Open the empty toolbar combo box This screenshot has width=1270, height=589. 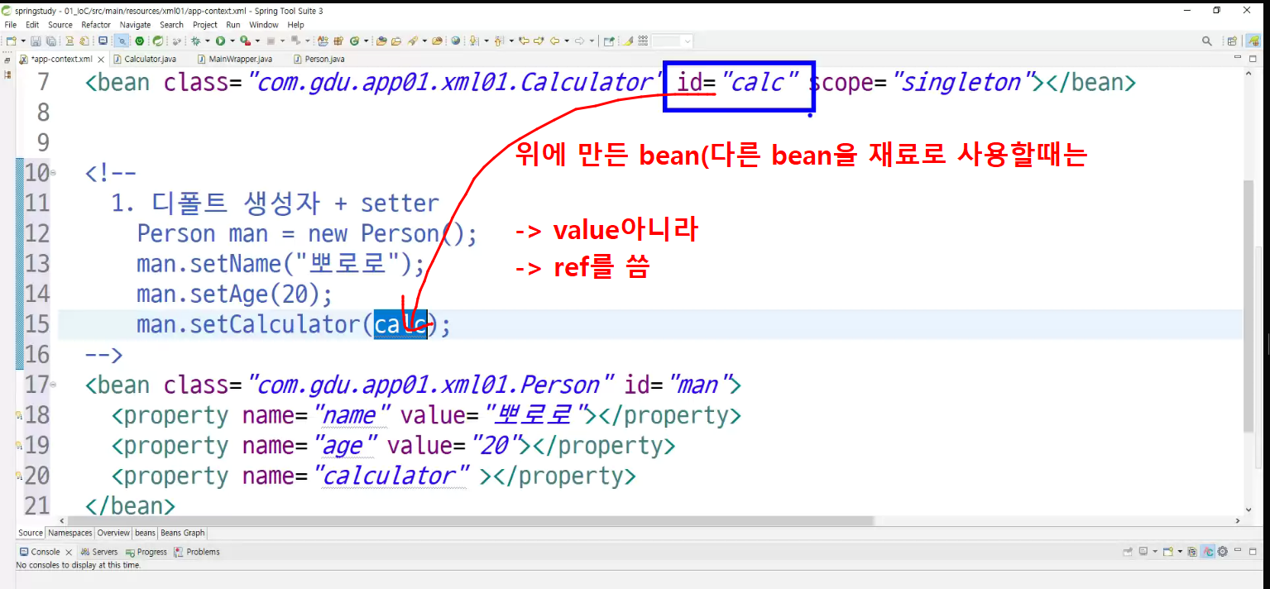point(673,41)
